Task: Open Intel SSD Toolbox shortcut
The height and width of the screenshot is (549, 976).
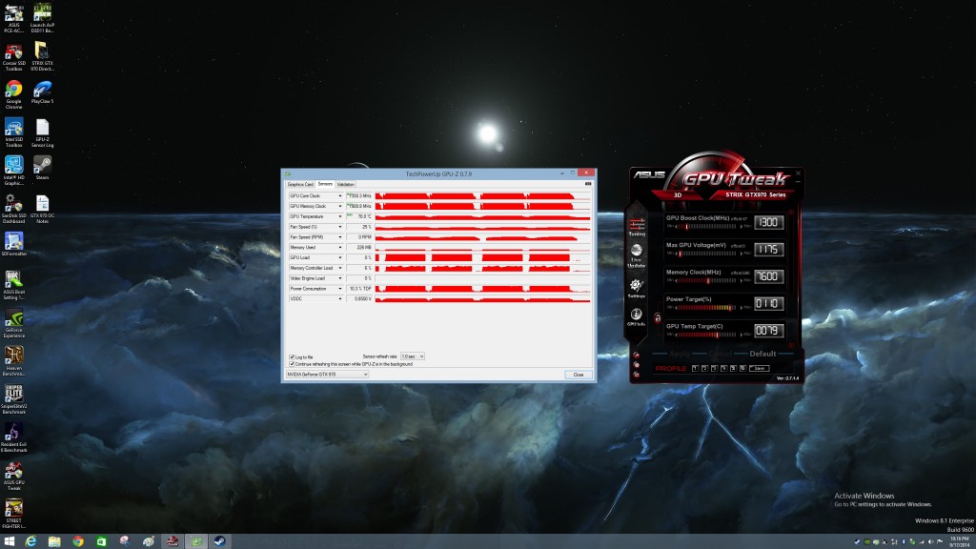Action: point(13,133)
